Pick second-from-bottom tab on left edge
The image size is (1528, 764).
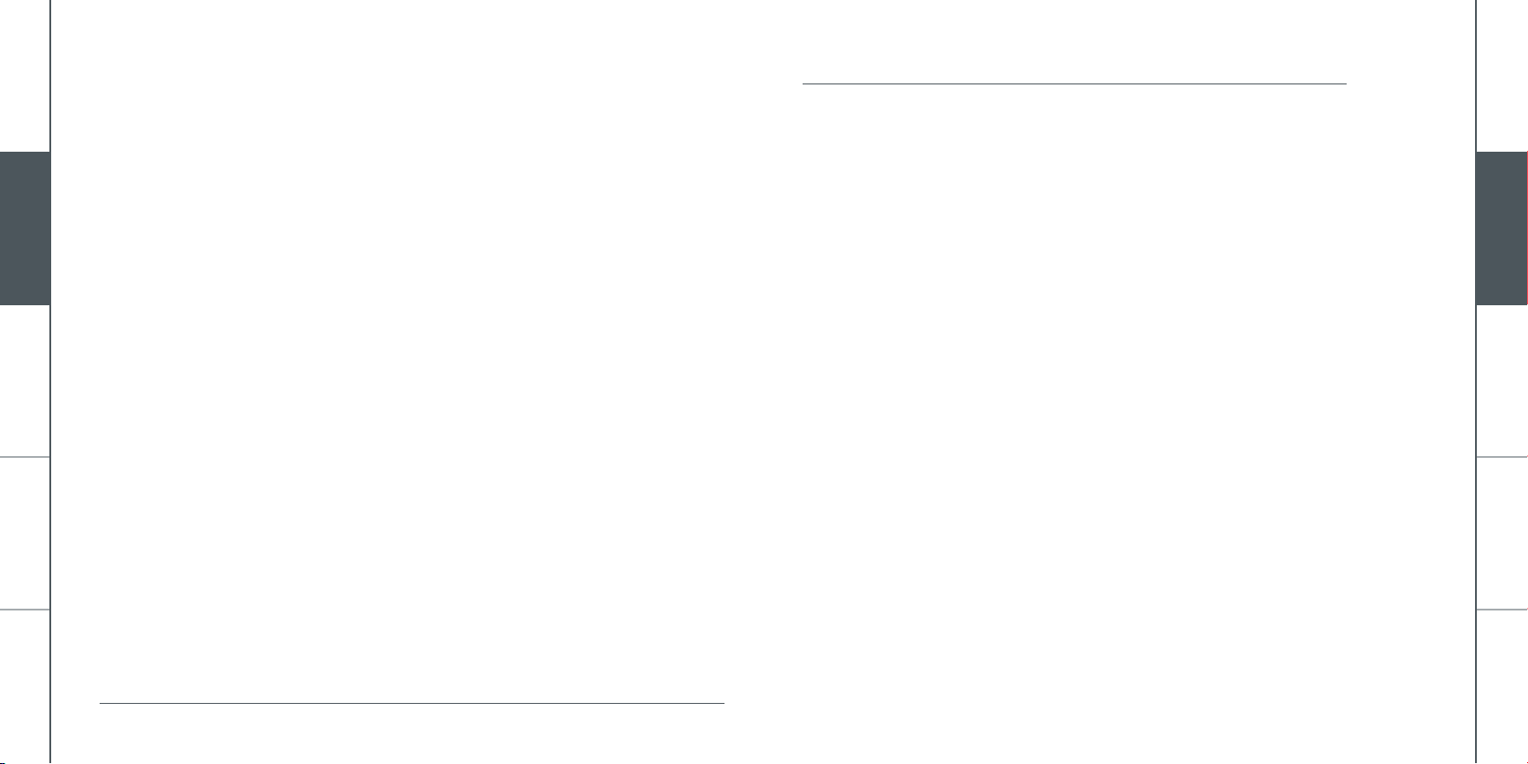24,534
